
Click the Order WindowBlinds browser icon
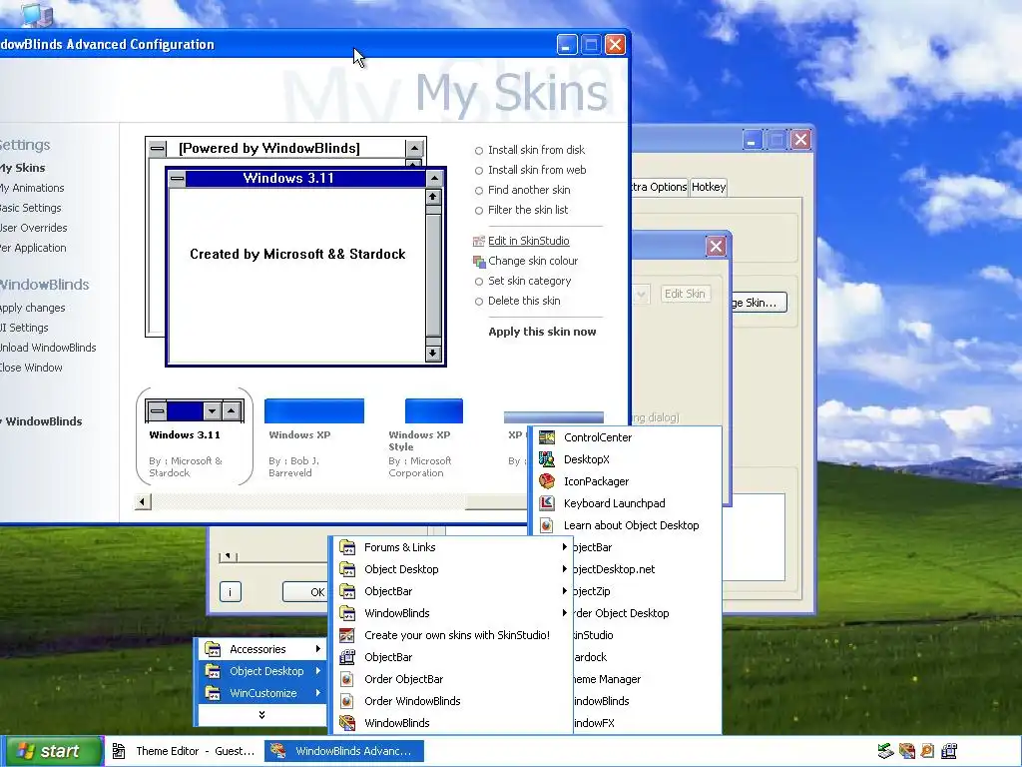346,701
